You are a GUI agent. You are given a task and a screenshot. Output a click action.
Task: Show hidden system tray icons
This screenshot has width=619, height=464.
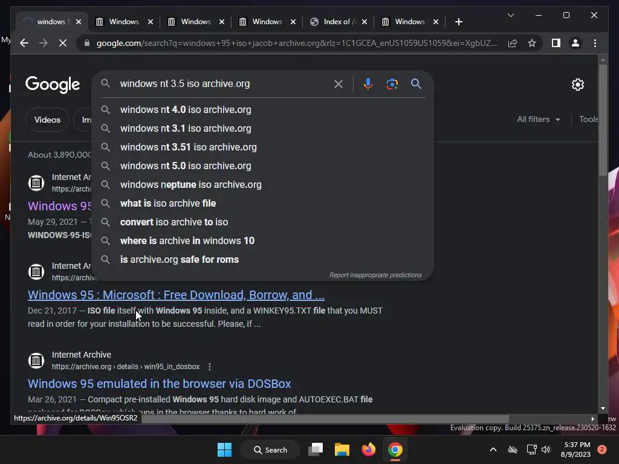pyautogui.click(x=493, y=449)
